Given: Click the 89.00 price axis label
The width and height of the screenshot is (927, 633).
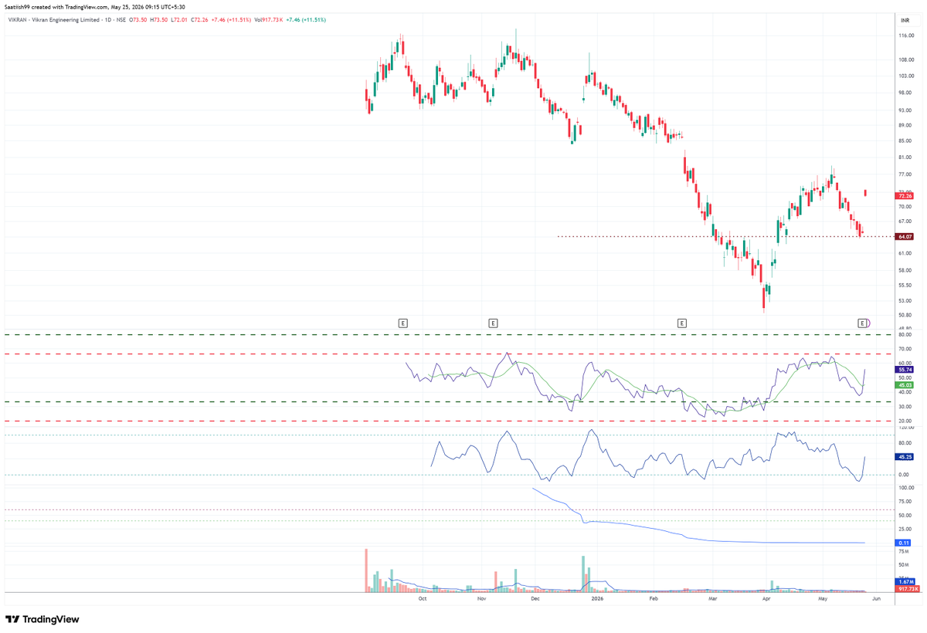Looking at the screenshot, I should pyautogui.click(x=905, y=125).
